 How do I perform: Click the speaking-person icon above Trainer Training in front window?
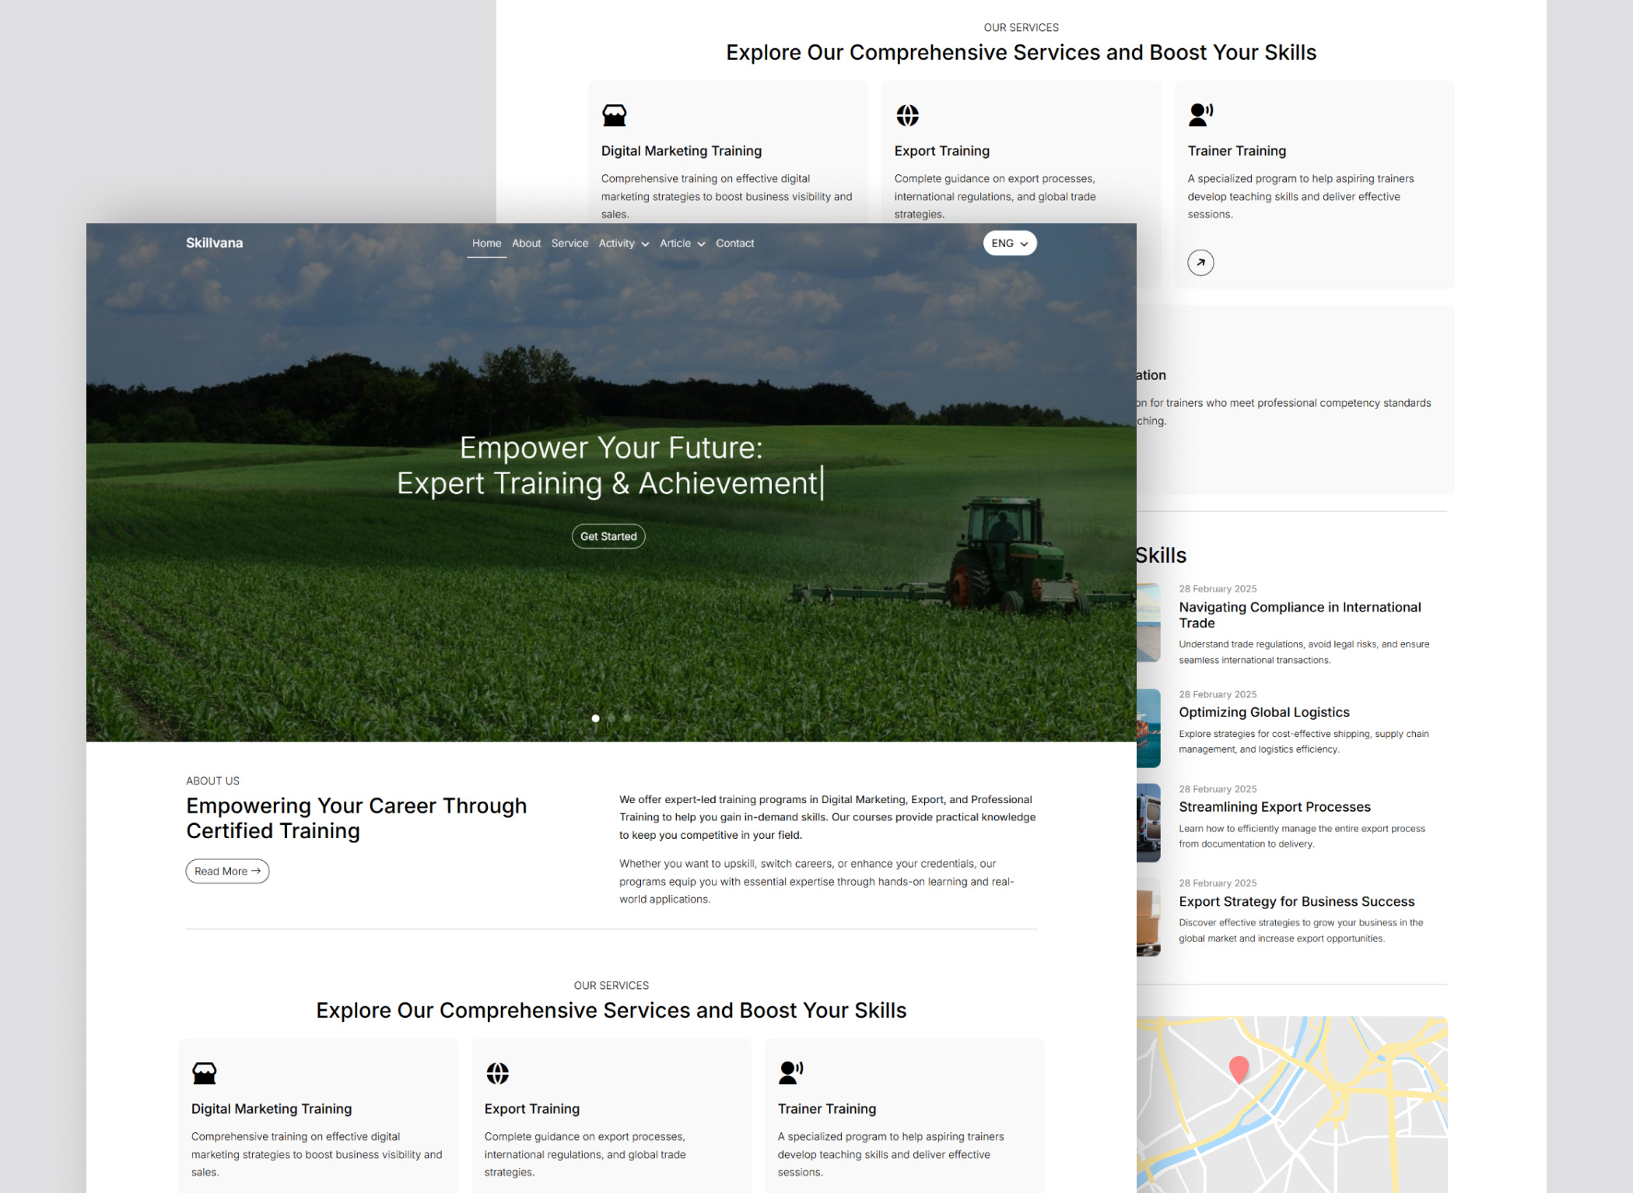point(790,1072)
